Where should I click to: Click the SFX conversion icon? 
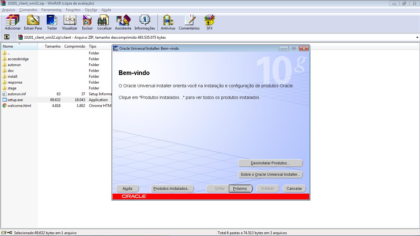point(209,22)
